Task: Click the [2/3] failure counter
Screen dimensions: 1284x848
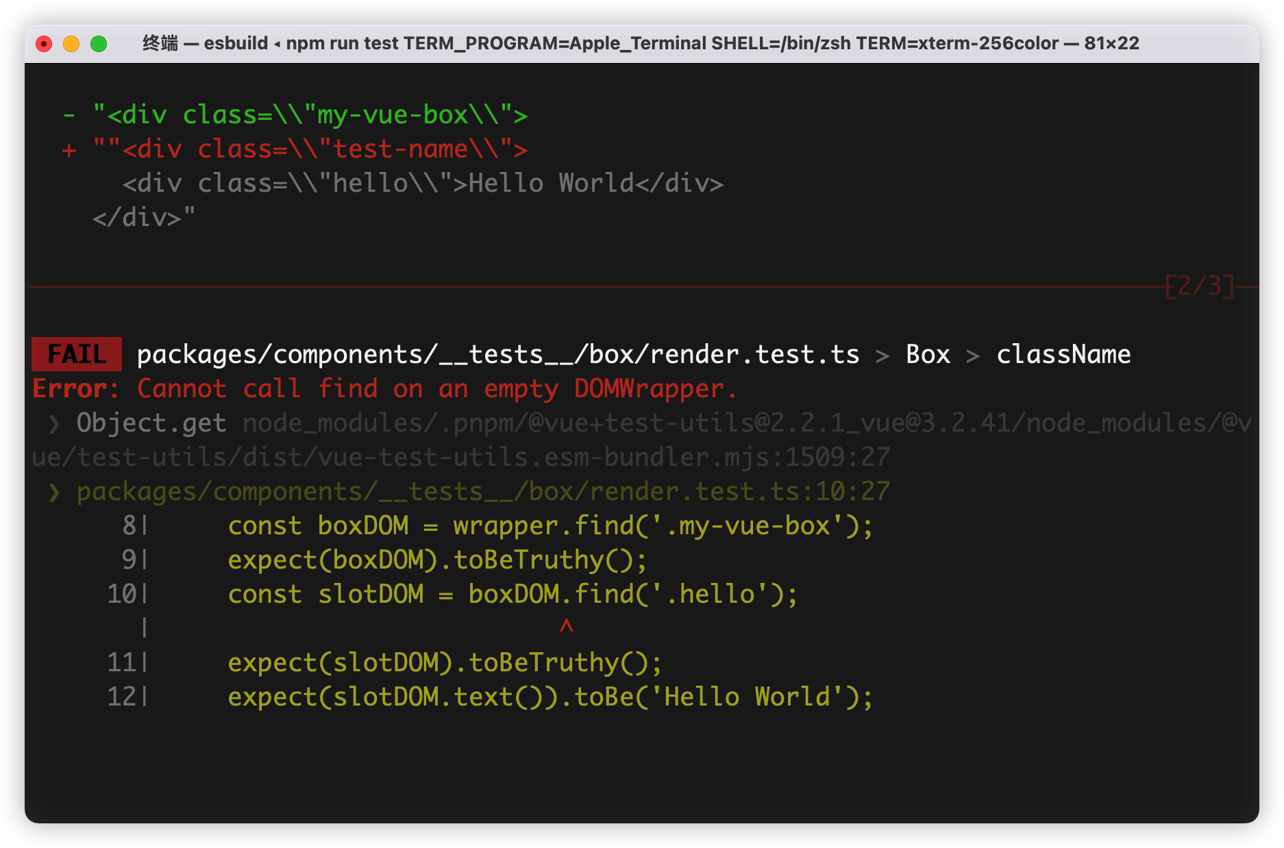Action: point(1199,286)
